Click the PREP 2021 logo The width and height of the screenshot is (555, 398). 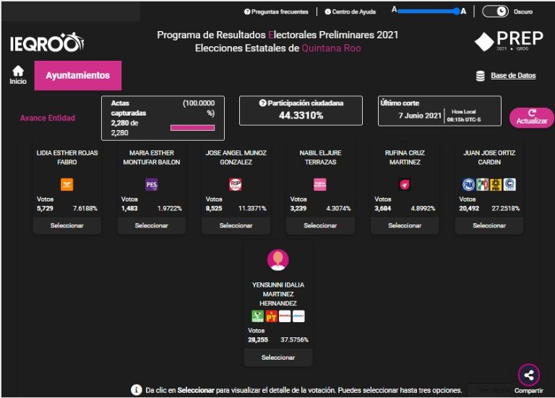click(x=509, y=40)
